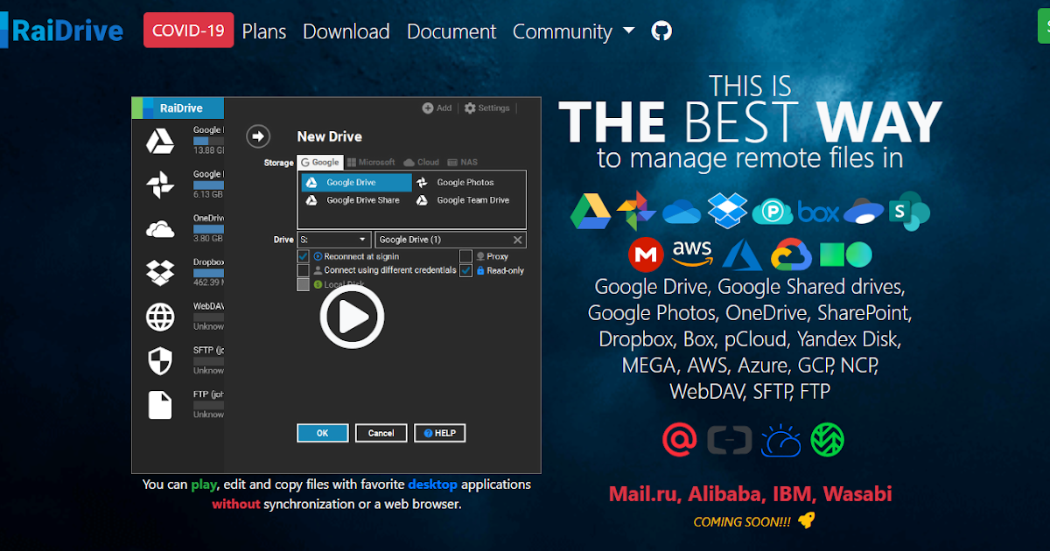Open the Plans page
Screen dimensions: 1050x551
coord(264,31)
